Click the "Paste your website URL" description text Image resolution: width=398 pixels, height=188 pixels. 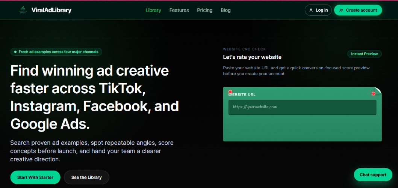[296, 71]
